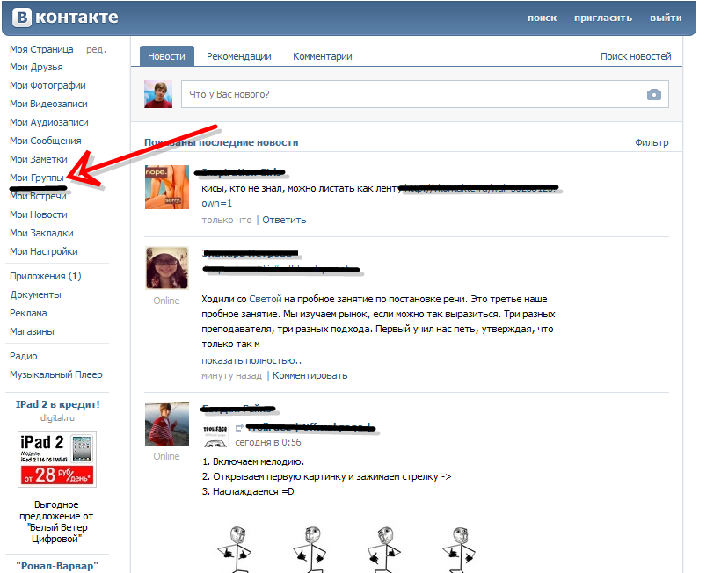Viewport: 721px width, 573px height.
Task: Open the 'IPad 2 в кредит!' ad title
Action: coord(57,404)
